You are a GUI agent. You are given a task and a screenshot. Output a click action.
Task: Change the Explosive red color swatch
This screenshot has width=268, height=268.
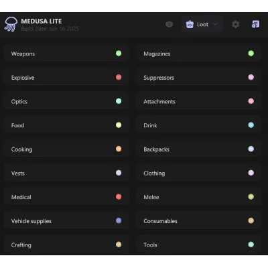tap(119, 77)
